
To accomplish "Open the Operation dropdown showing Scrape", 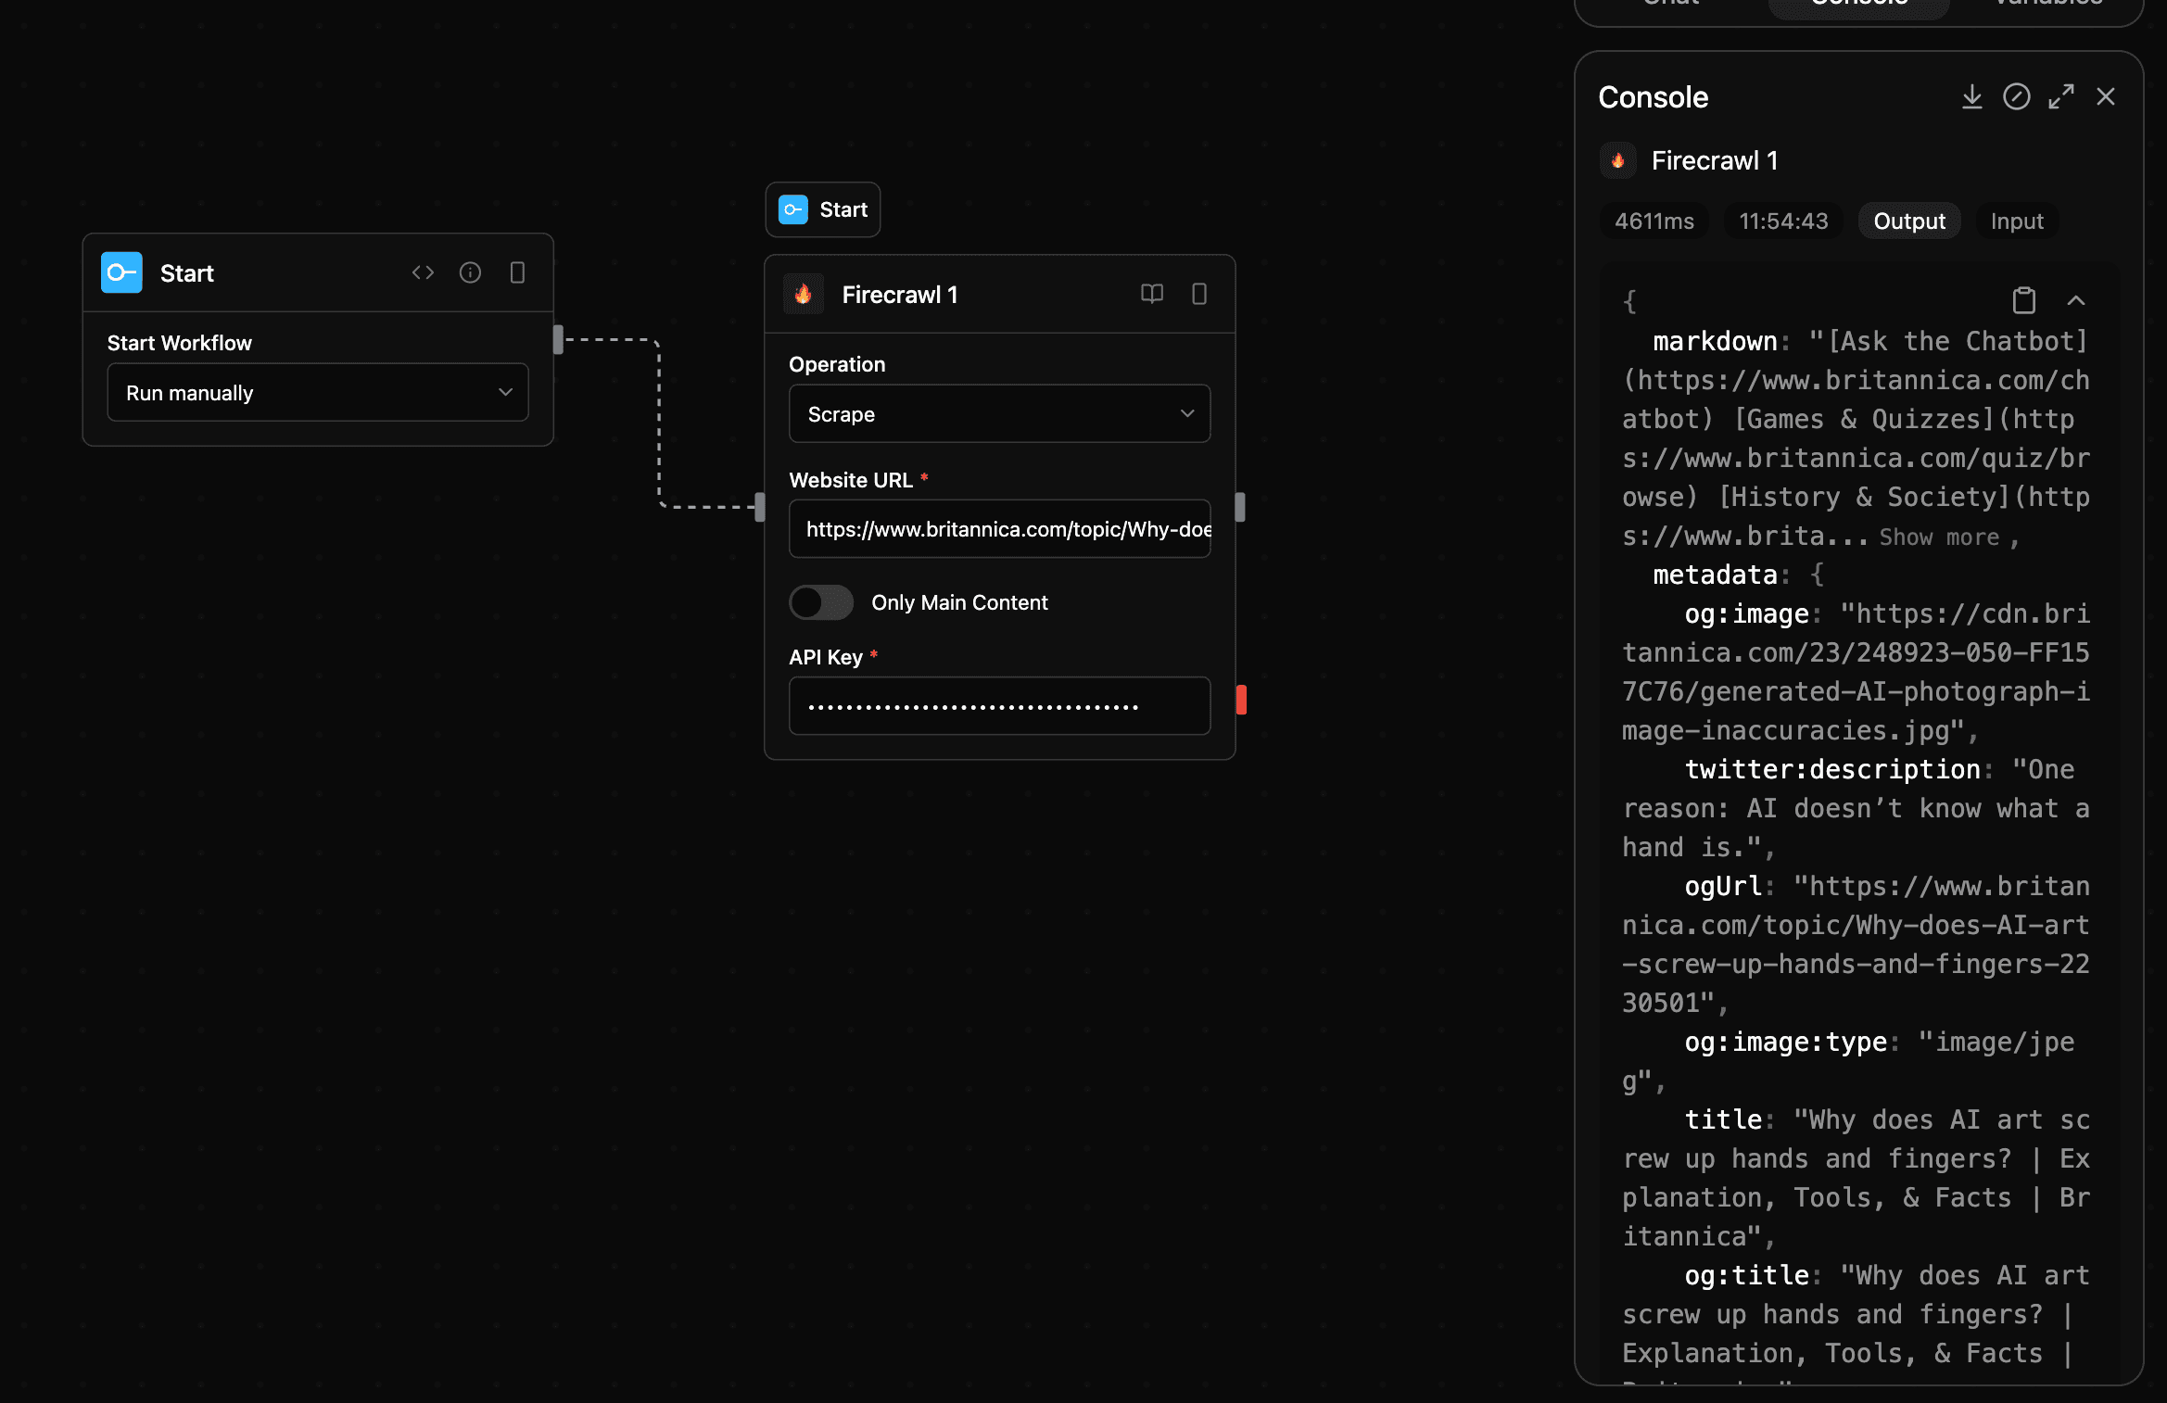I will [x=999, y=413].
